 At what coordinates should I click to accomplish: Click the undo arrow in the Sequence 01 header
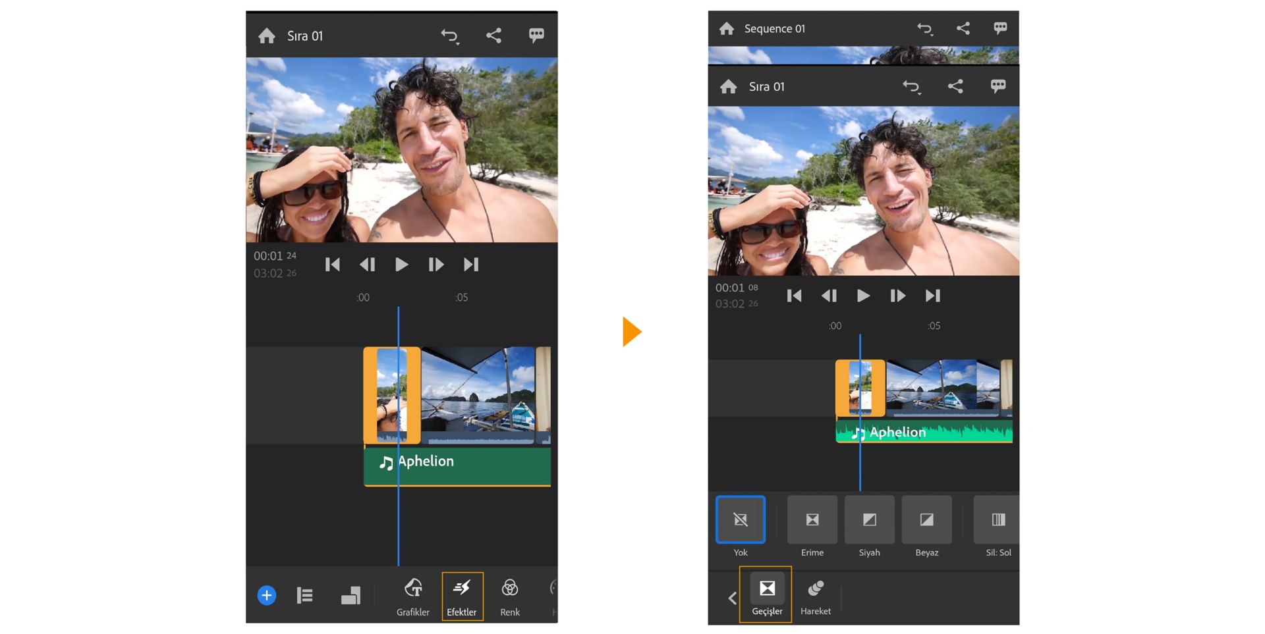pyautogui.click(x=925, y=28)
